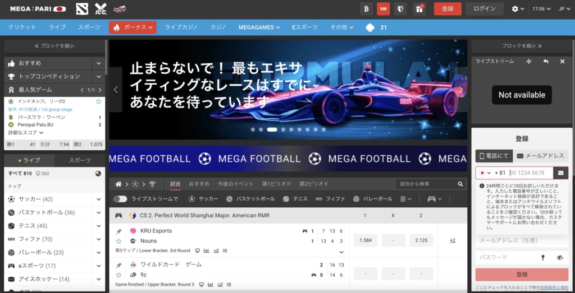Close the live stream panel

click(562, 62)
